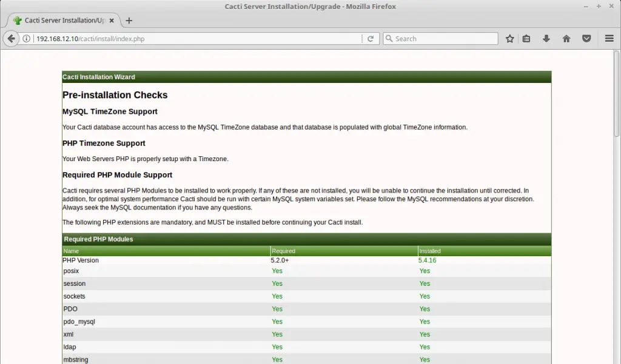Screen dimensions: 621x364
Task: Open the Downloads arrow icon
Action: pyautogui.click(x=546, y=38)
